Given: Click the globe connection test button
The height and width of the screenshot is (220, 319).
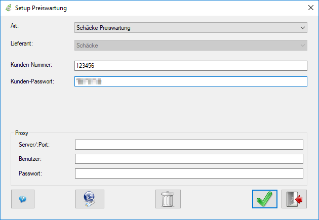Looking at the screenshot, I should pos(90,199).
